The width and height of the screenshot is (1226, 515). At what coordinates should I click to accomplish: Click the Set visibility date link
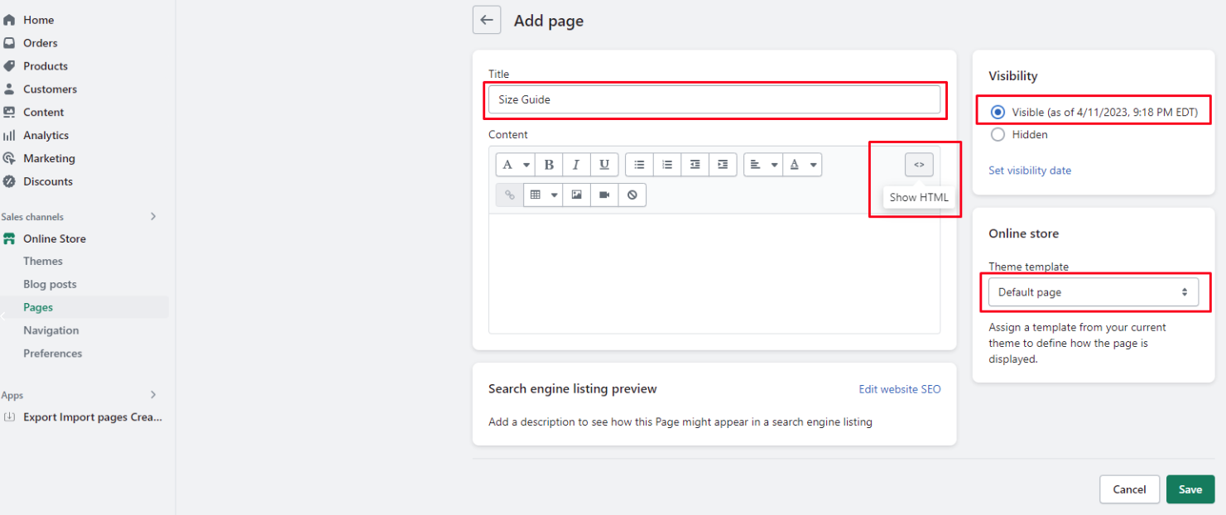point(1030,171)
